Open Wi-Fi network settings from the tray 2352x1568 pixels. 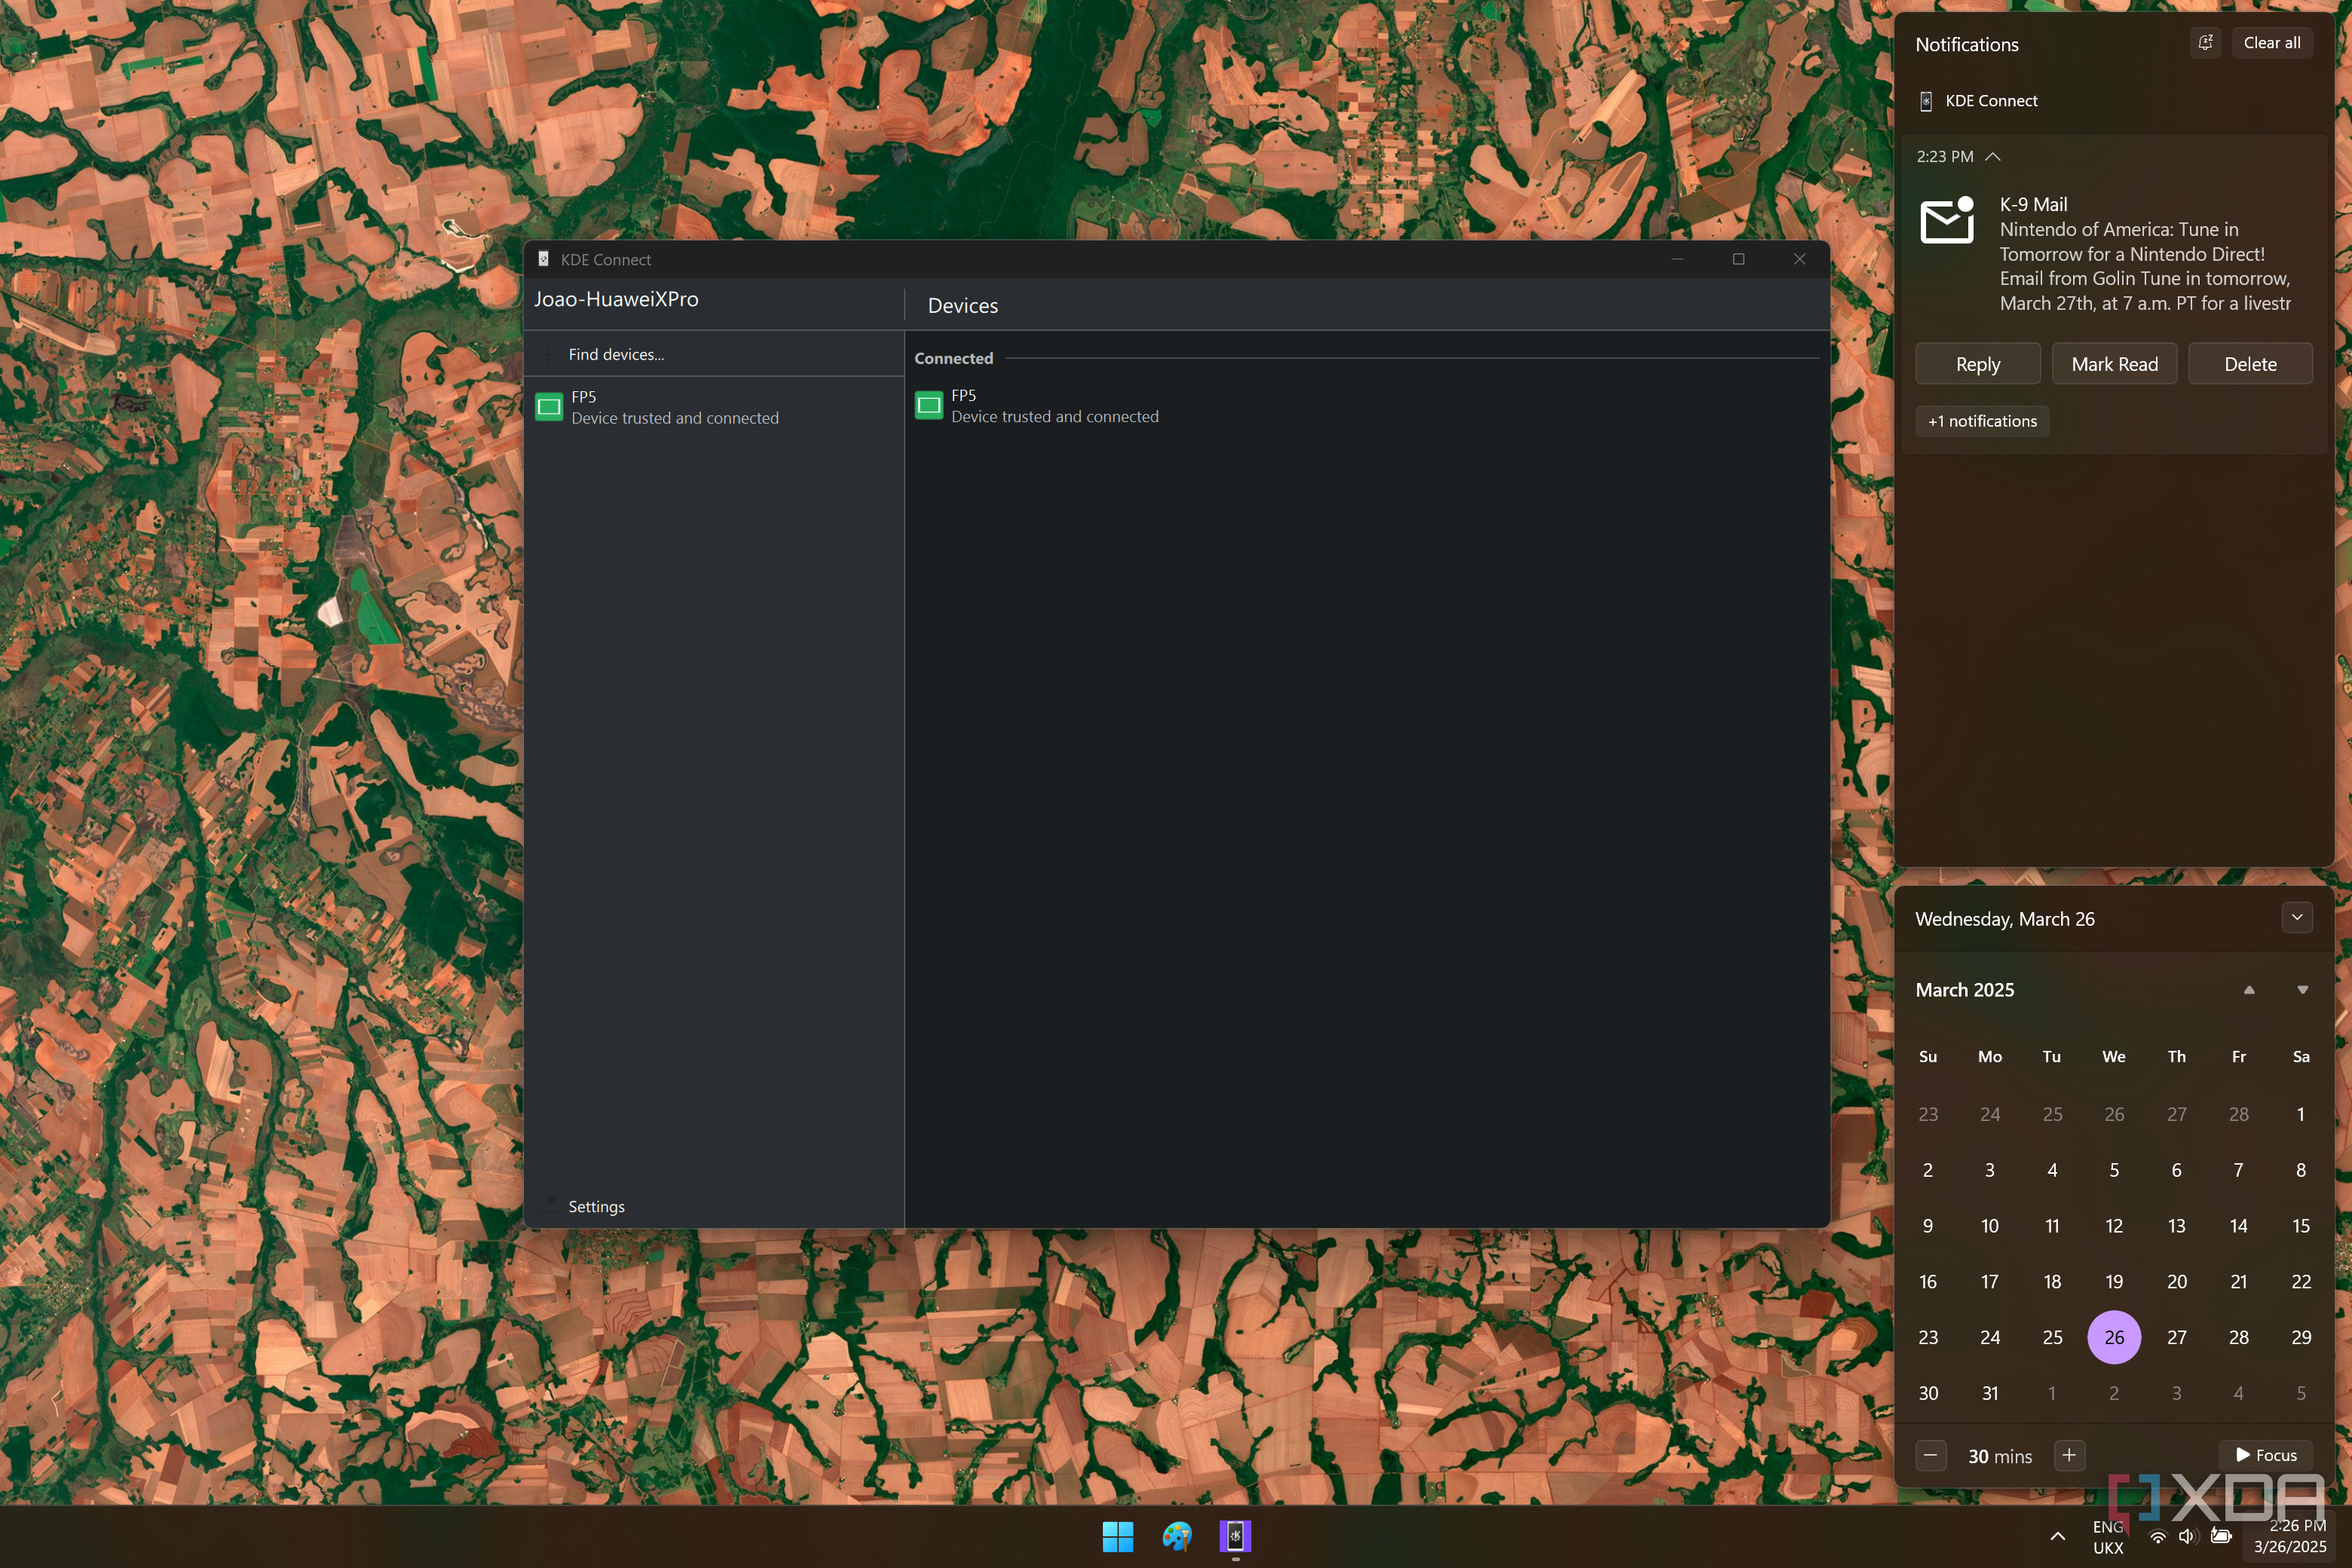(2158, 1537)
